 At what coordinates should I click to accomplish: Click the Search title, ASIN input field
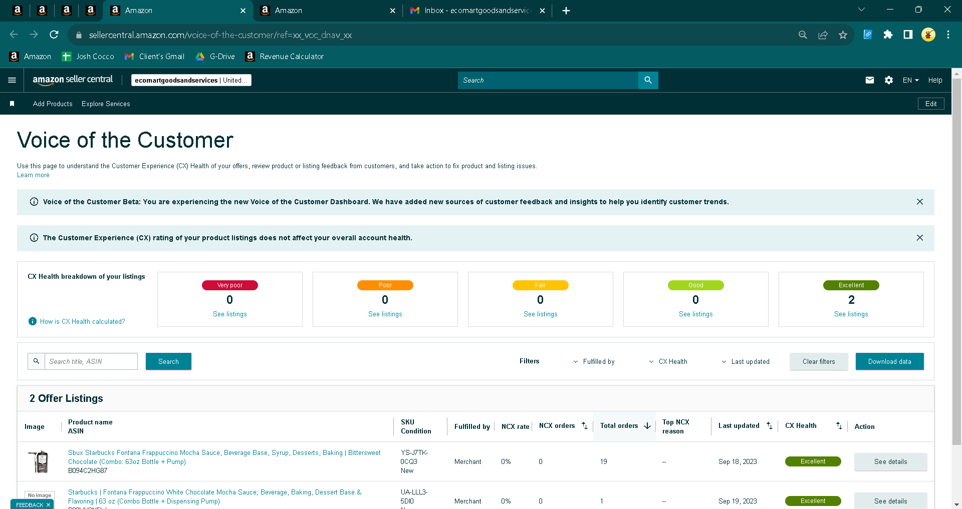(x=91, y=361)
